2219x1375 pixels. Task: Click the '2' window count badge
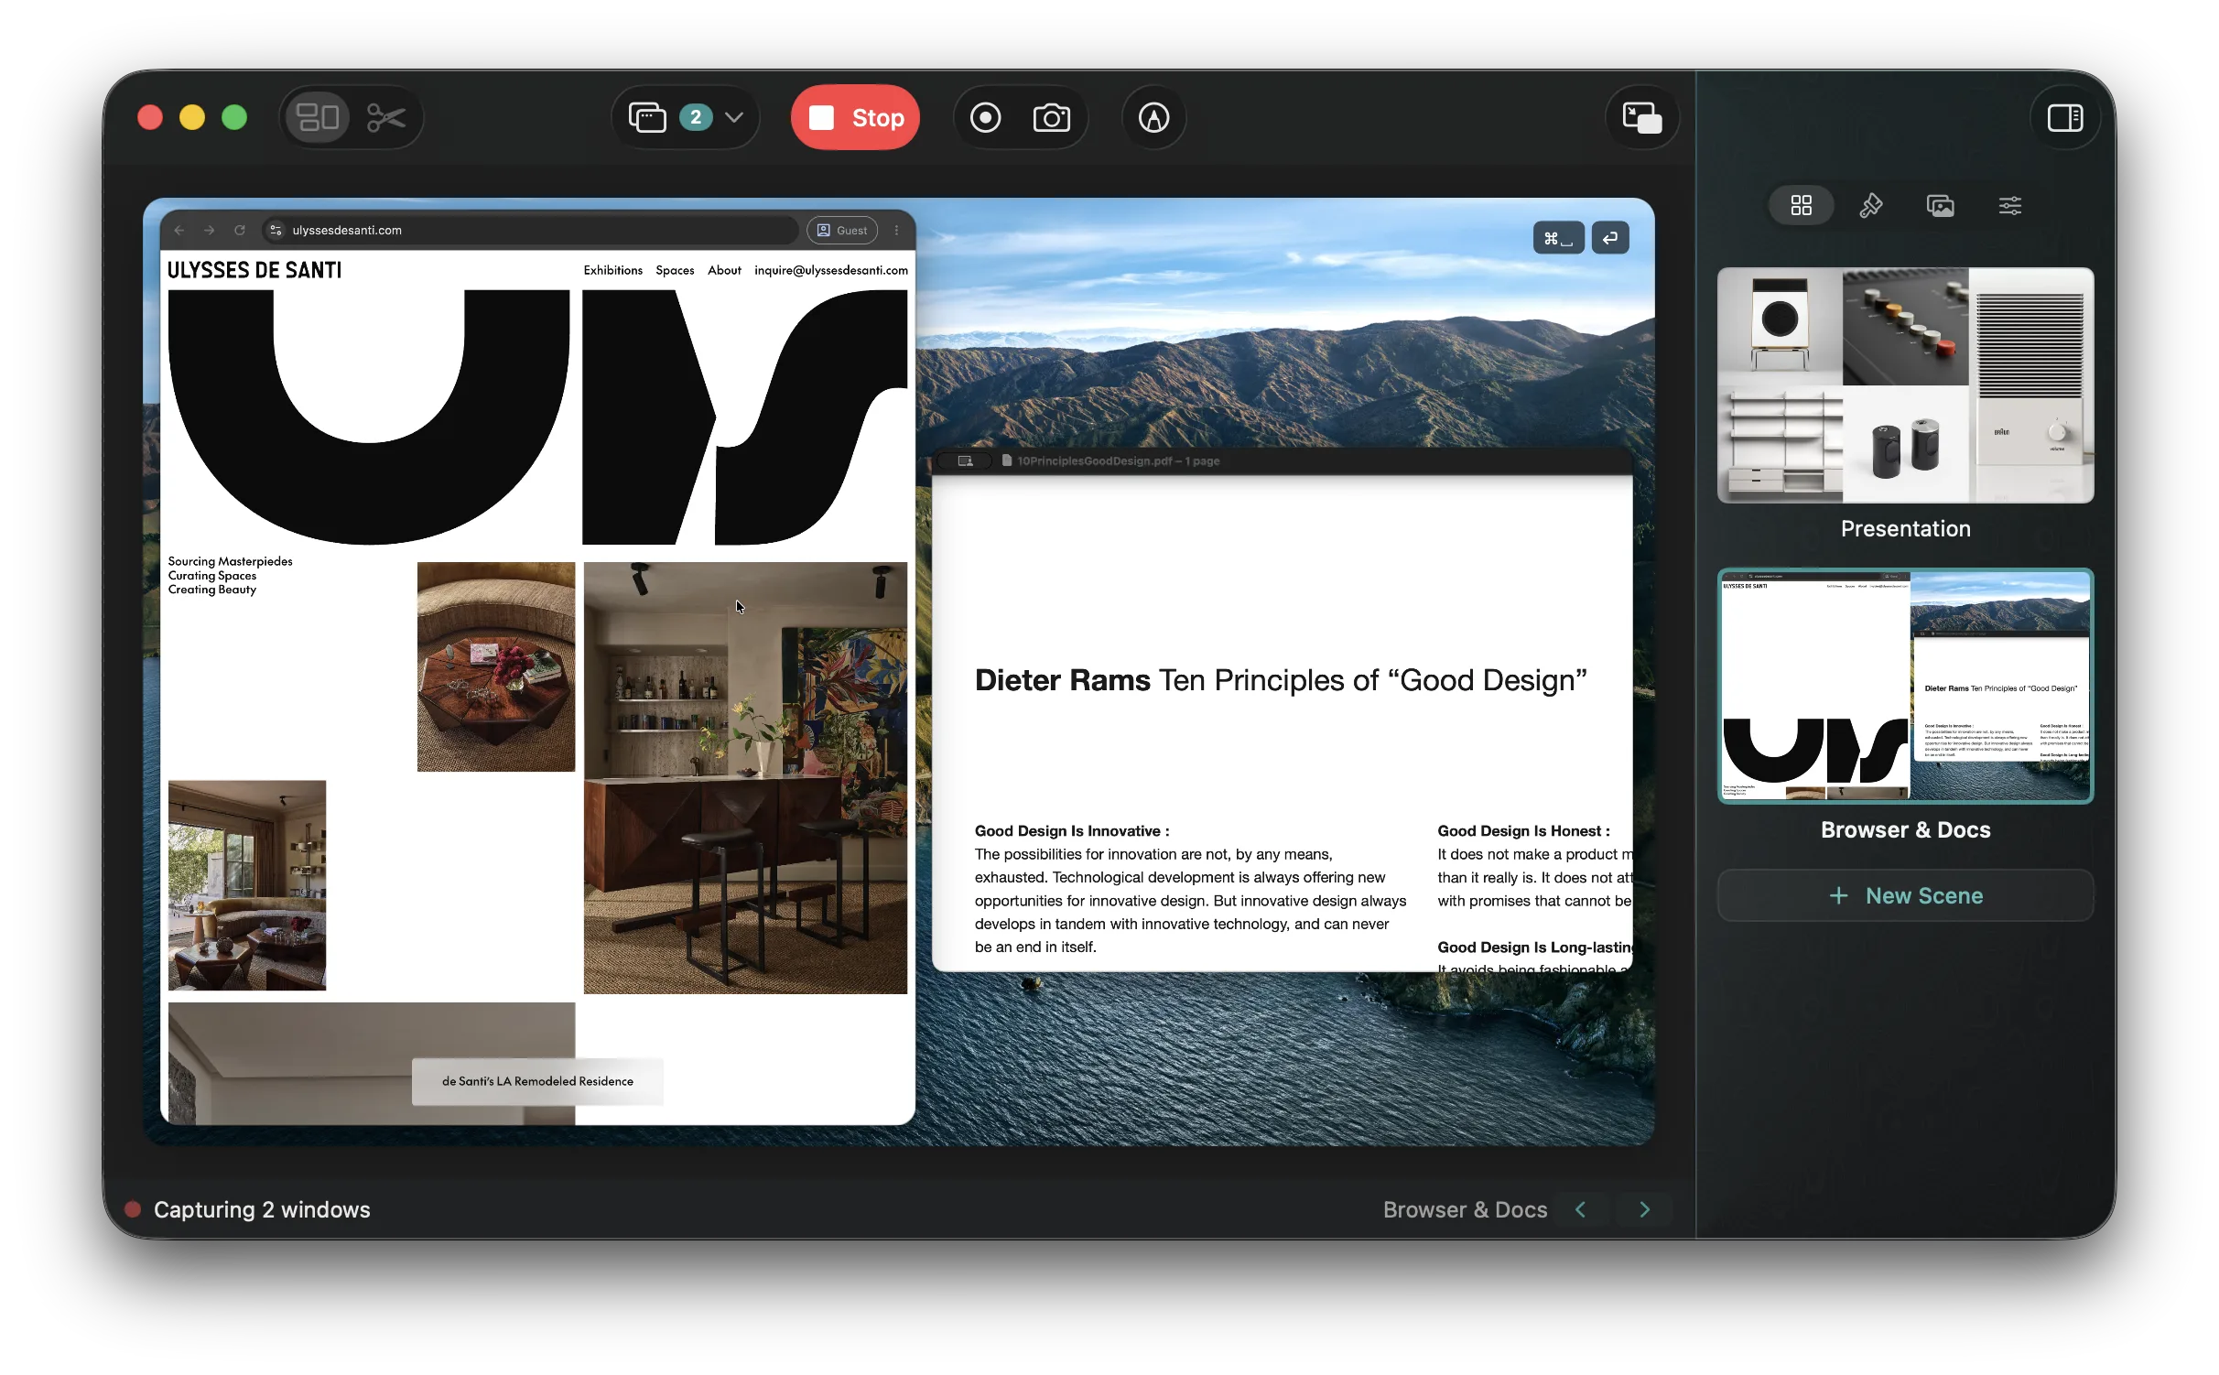click(696, 117)
